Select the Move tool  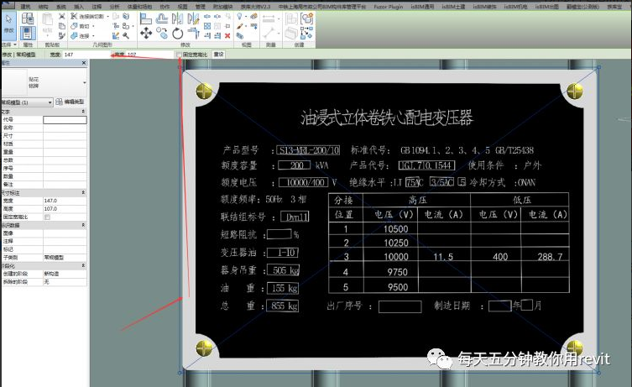pos(145,33)
